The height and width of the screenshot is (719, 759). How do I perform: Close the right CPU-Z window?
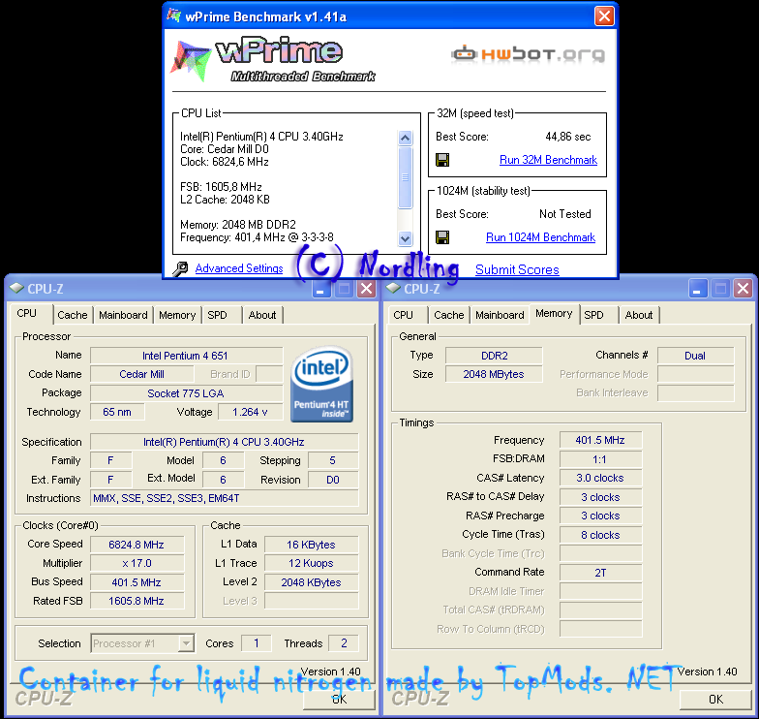pyautogui.click(x=743, y=289)
